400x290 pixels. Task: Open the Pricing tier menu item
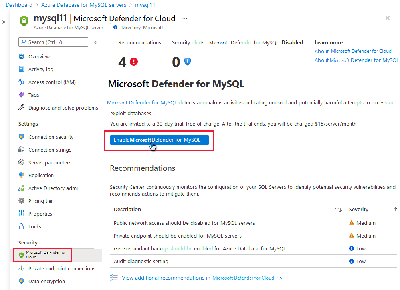point(40,201)
